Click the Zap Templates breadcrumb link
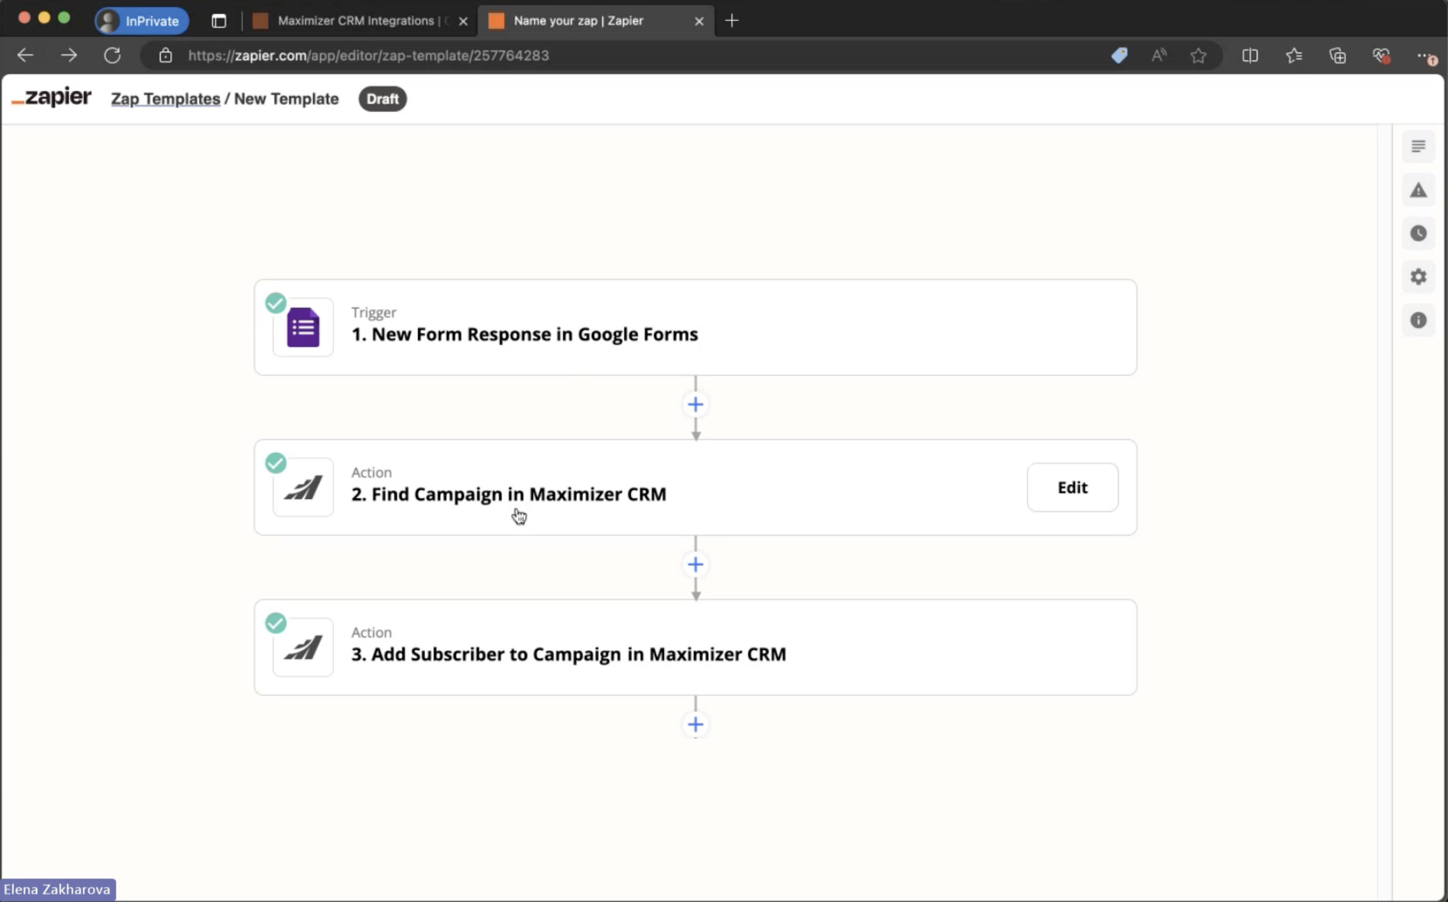1448x902 pixels. tap(165, 99)
